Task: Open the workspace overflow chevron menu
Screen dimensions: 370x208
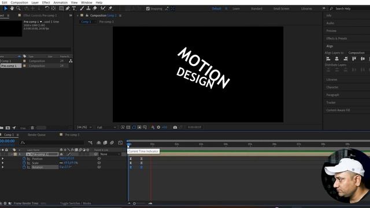Action: click(x=324, y=8)
